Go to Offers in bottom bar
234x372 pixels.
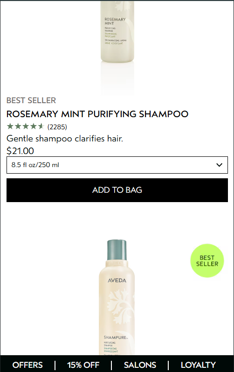tap(28, 365)
